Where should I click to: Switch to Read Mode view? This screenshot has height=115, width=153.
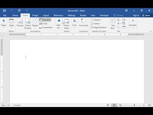coord(108,105)
